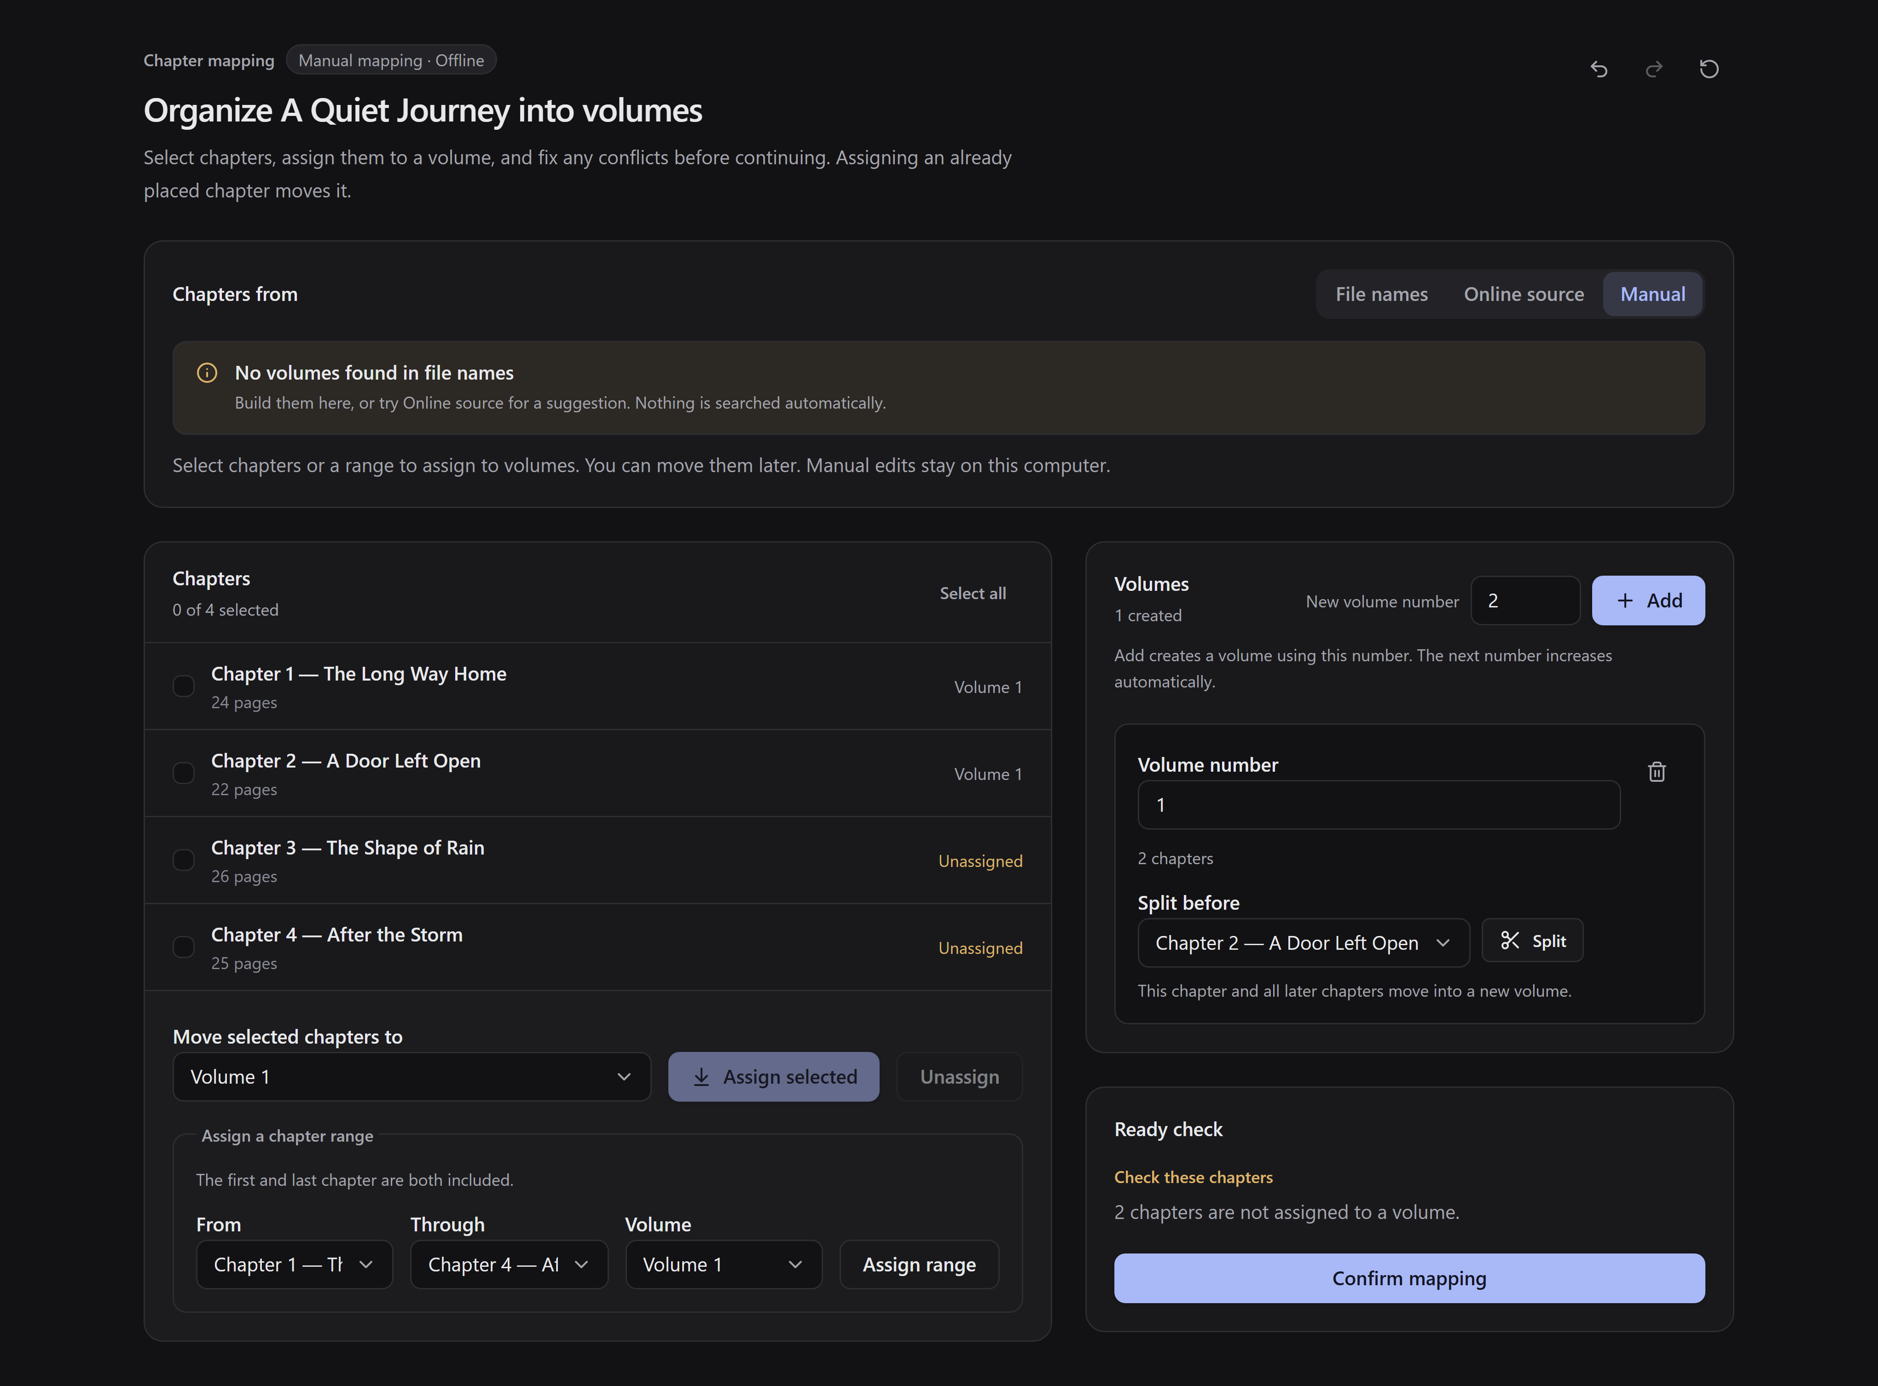Open the Split before chapter dropdown
Image resolution: width=1878 pixels, height=1386 pixels.
tap(1303, 943)
